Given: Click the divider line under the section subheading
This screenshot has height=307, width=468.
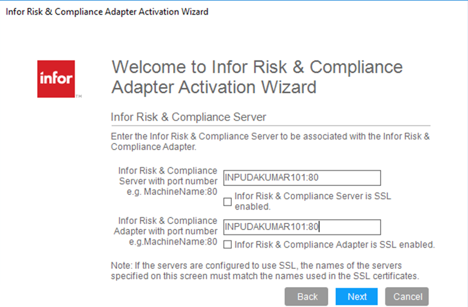Looking at the screenshot, I should [x=270, y=125].
